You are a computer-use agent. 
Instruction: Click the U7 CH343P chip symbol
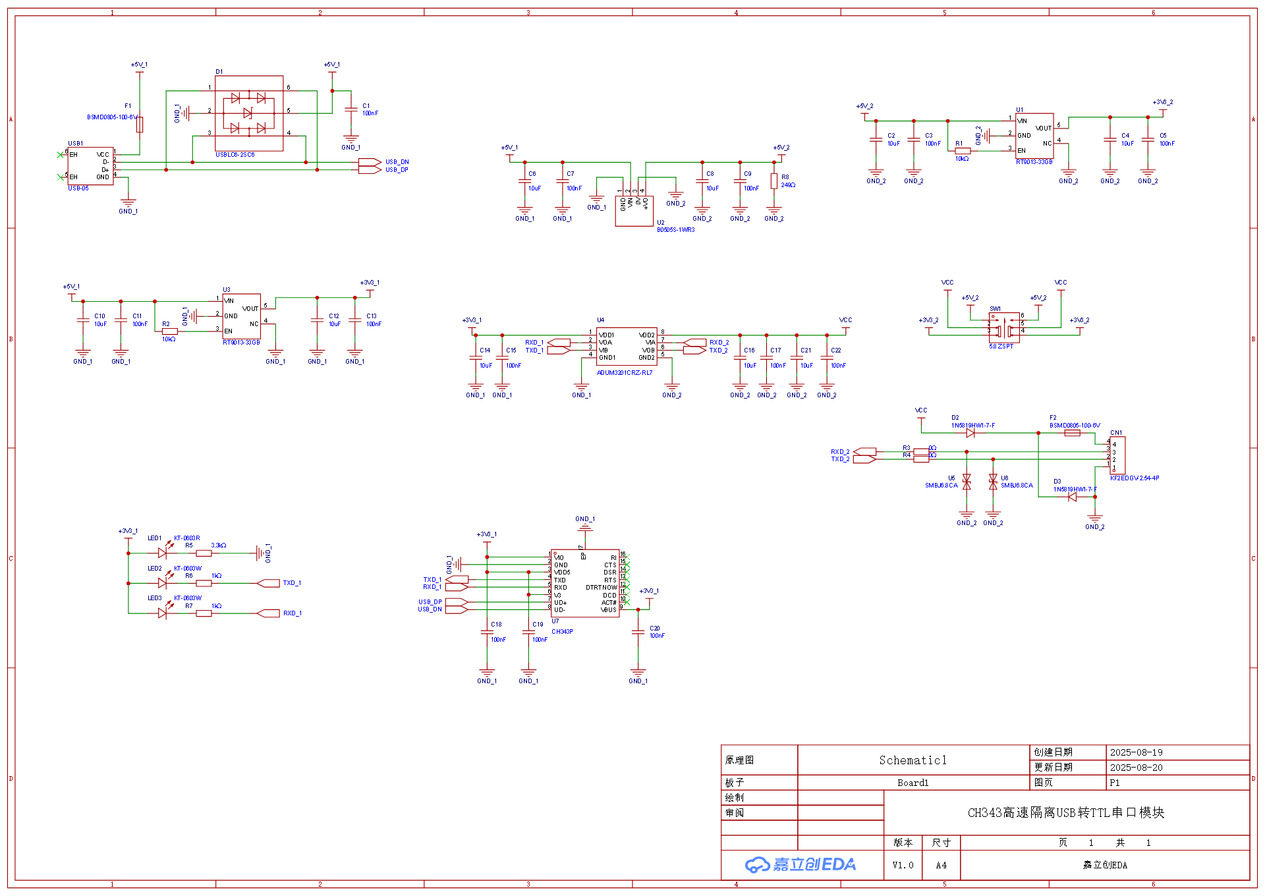[585, 583]
